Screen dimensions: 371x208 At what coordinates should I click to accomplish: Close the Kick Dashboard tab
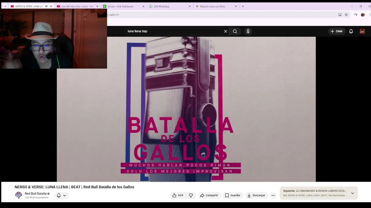143,6
